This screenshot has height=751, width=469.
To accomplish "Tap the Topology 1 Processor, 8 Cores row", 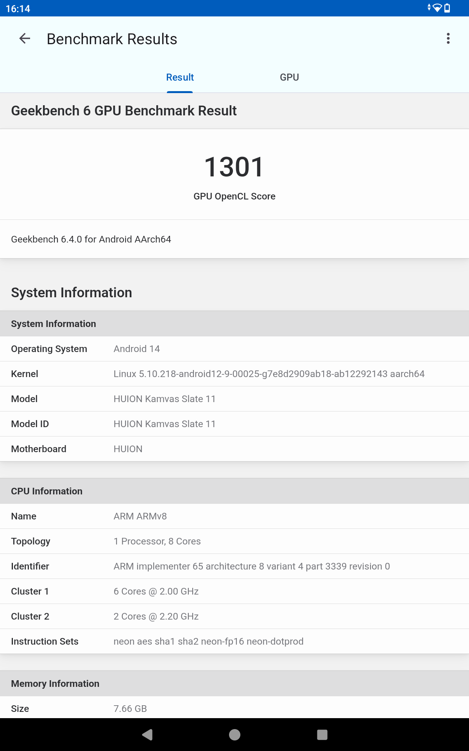I will [234, 541].
